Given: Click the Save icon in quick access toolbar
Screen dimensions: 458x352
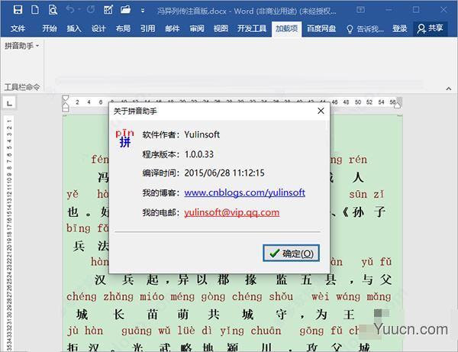Looking at the screenshot, I should point(18,10).
